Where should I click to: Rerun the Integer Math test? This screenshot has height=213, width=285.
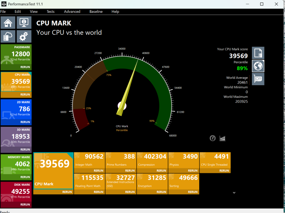click(99, 171)
